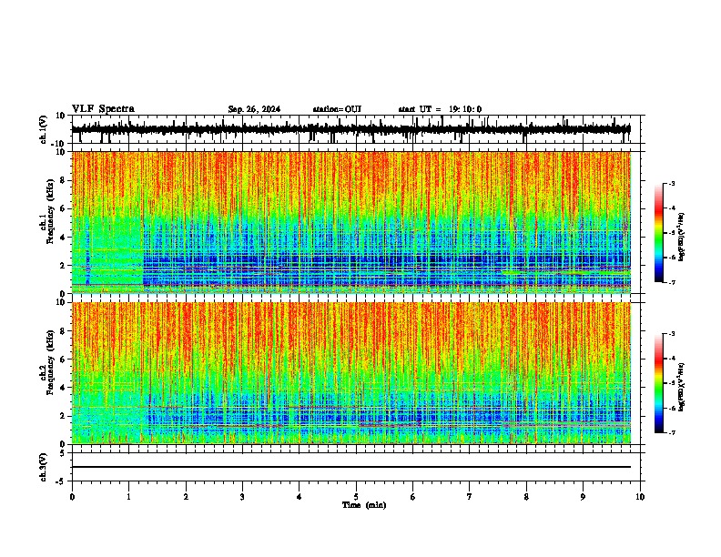The image size is (721, 557).
Task: Click the "6" tick on the time axis
Action: coord(413,497)
